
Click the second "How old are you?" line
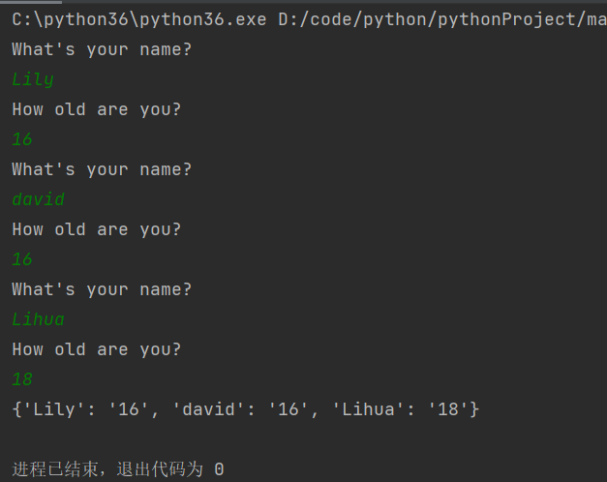point(96,229)
